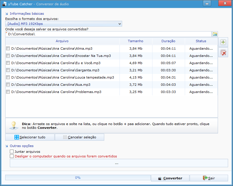This screenshot has width=233, height=186.
Task: Select the Alma.mp3 file path
Action: click(52, 49)
